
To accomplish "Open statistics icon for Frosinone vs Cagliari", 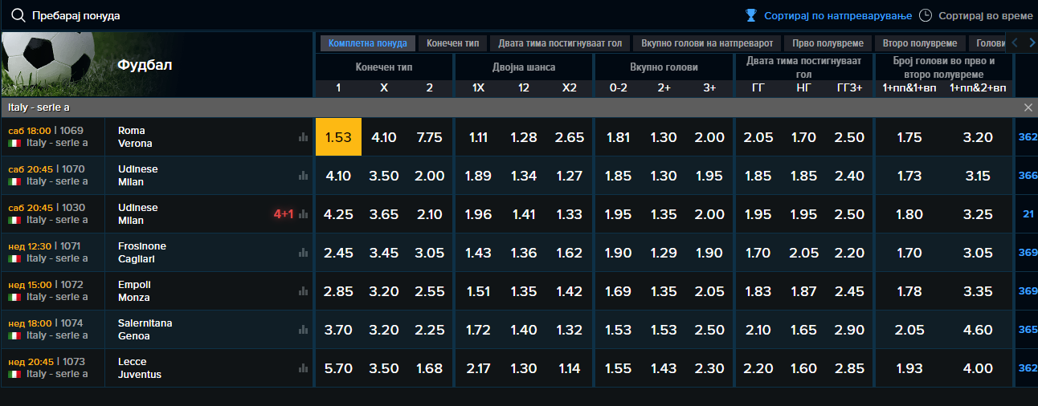I will pyautogui.click(x=303, y=253).
